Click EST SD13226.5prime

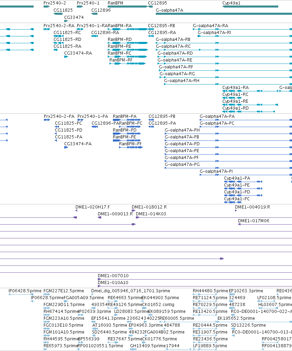248,325
